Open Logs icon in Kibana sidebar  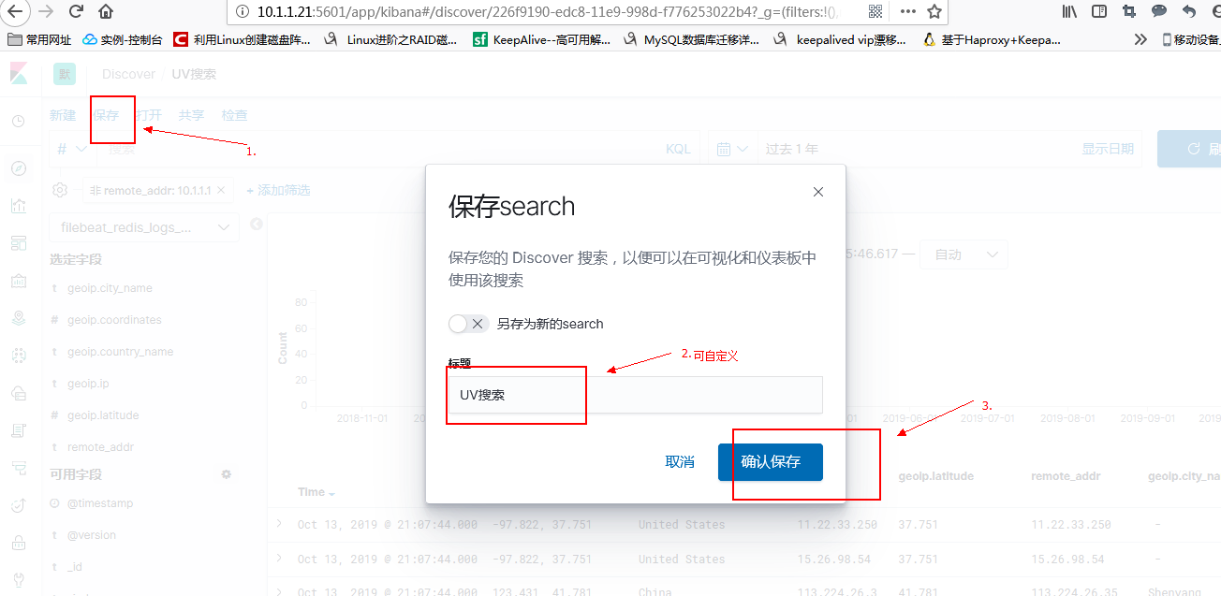[19, 430]
